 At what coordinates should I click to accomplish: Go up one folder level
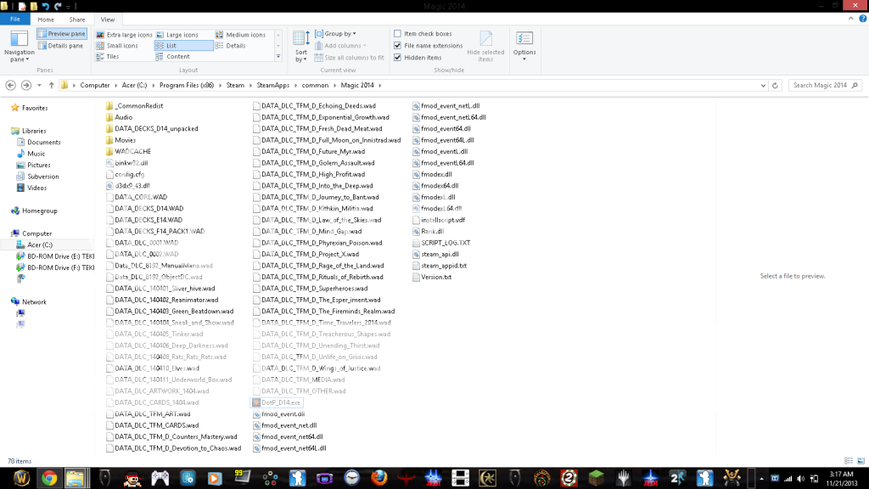(52, 86)
